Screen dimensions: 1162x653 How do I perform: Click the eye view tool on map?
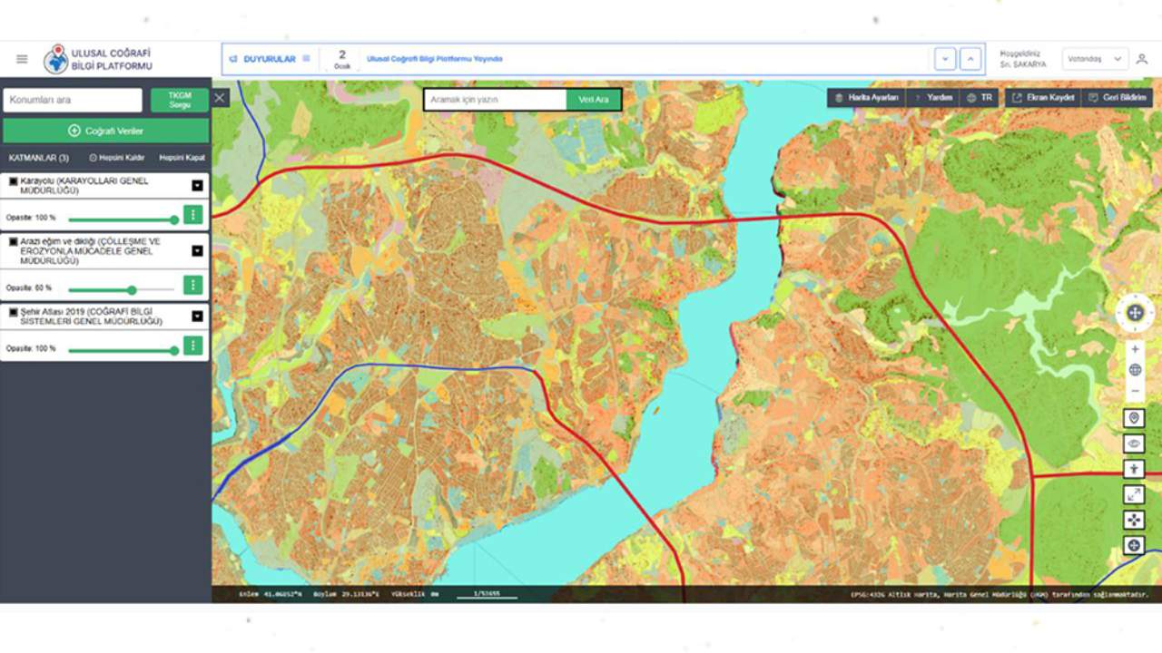click(1134, 443)
